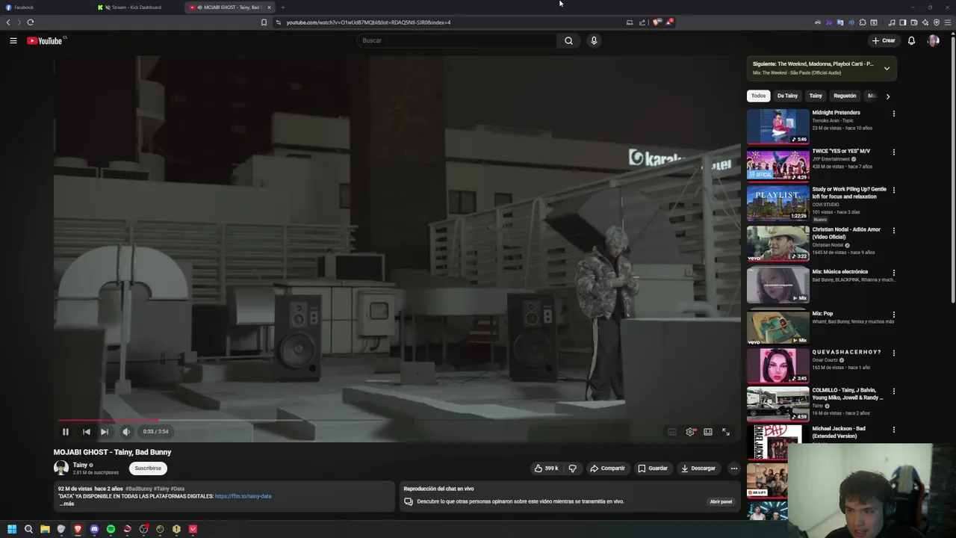This screenshot has width=956, height=538.
Task: Open options for Christian Nodal - Adiós Amor
Action: click(x=893, y=230)
